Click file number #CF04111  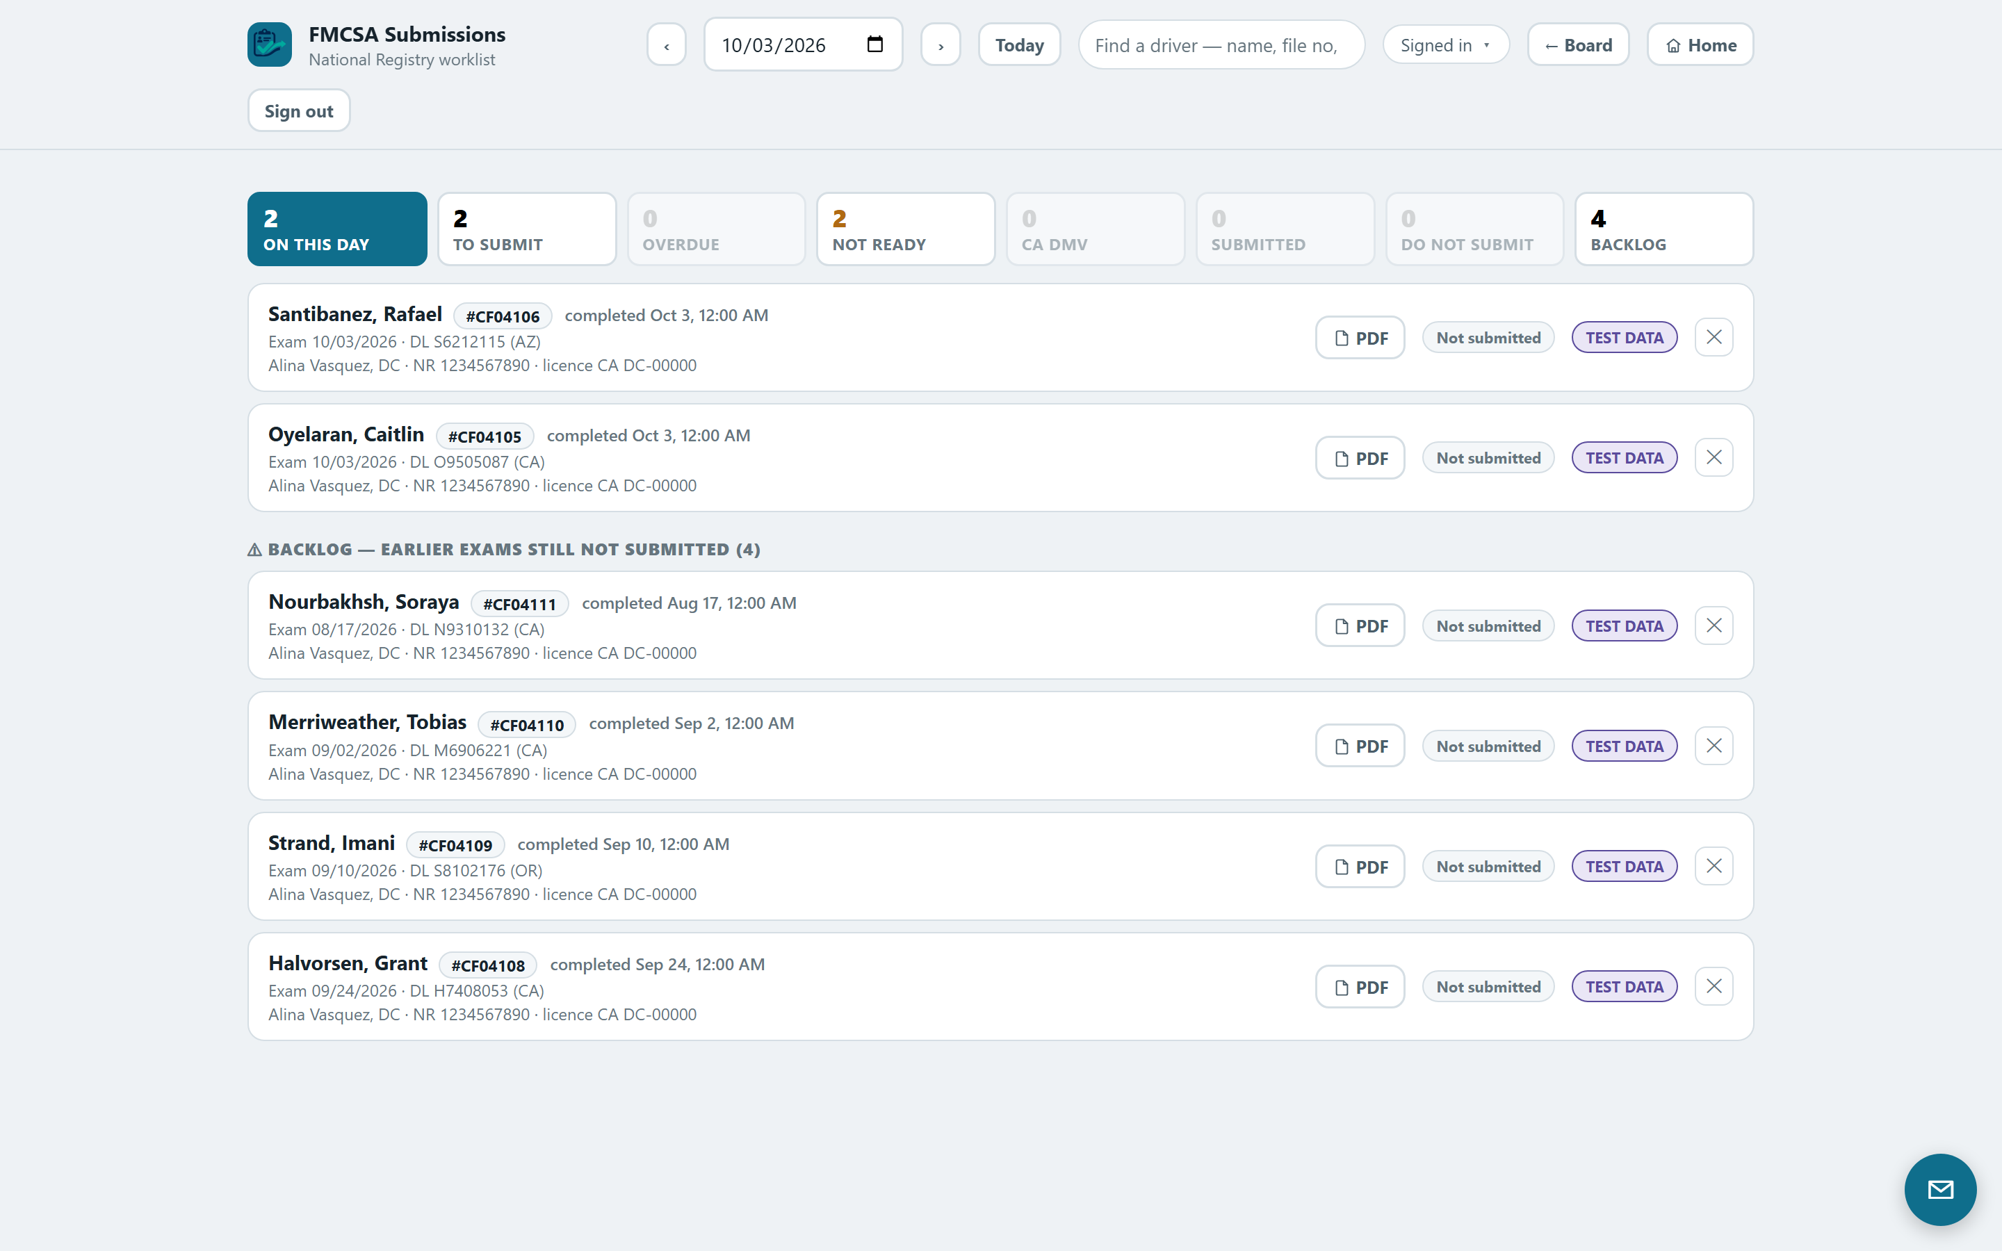point(519,604)
